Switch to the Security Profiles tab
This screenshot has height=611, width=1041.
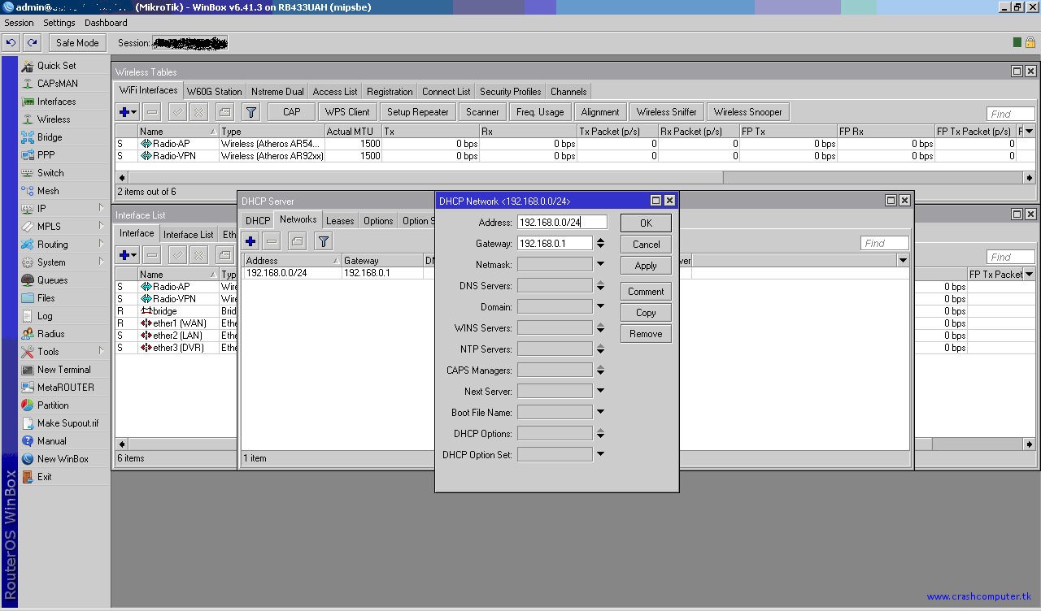[x=510, y=91]
